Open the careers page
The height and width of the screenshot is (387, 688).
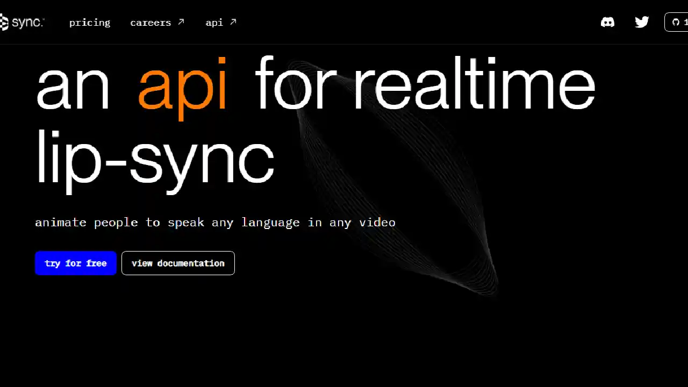coord(150,23)
